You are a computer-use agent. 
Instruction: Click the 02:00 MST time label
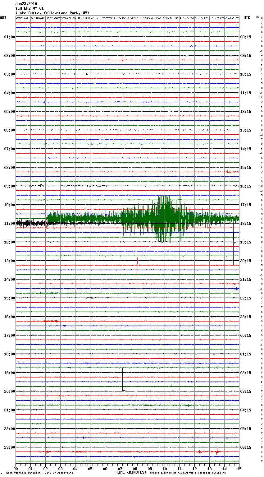(10, 56)
